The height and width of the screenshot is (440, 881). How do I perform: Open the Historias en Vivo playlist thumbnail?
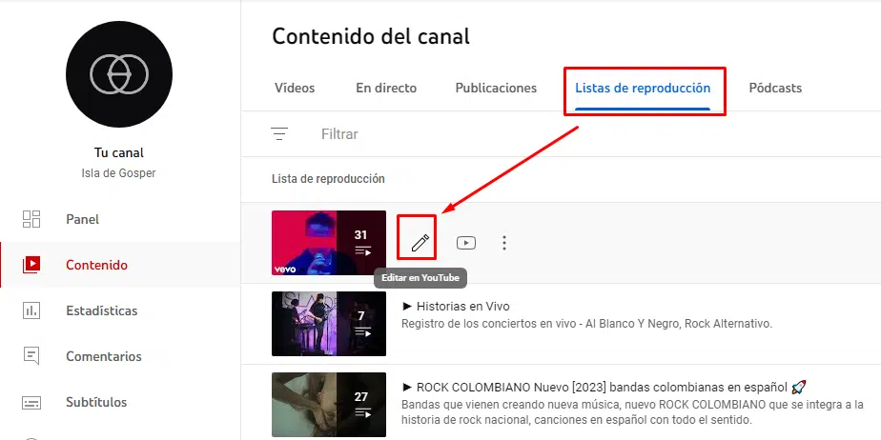[329, 323]
